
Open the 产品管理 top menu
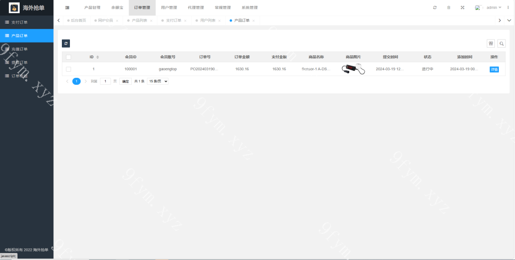coord(93,8)
